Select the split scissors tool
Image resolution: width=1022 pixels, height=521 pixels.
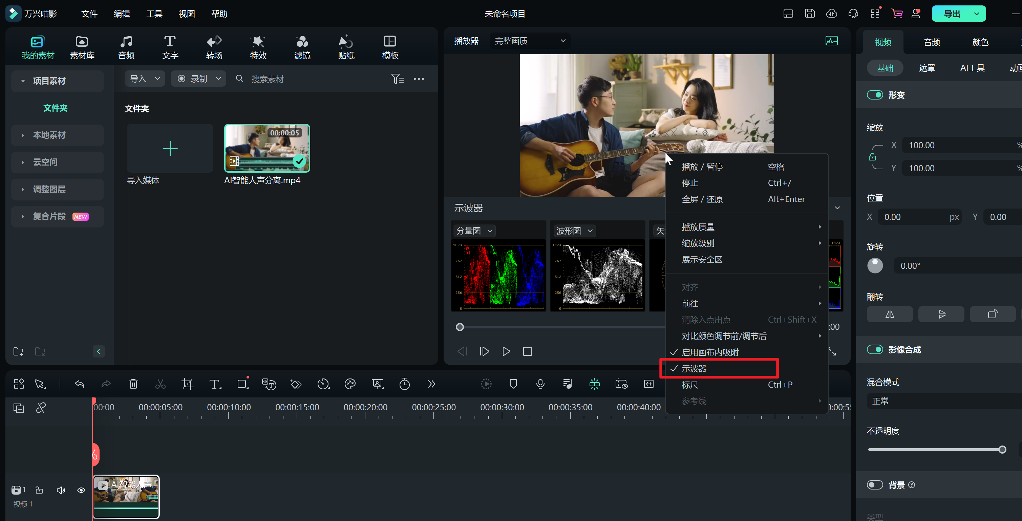click(160, 384)
